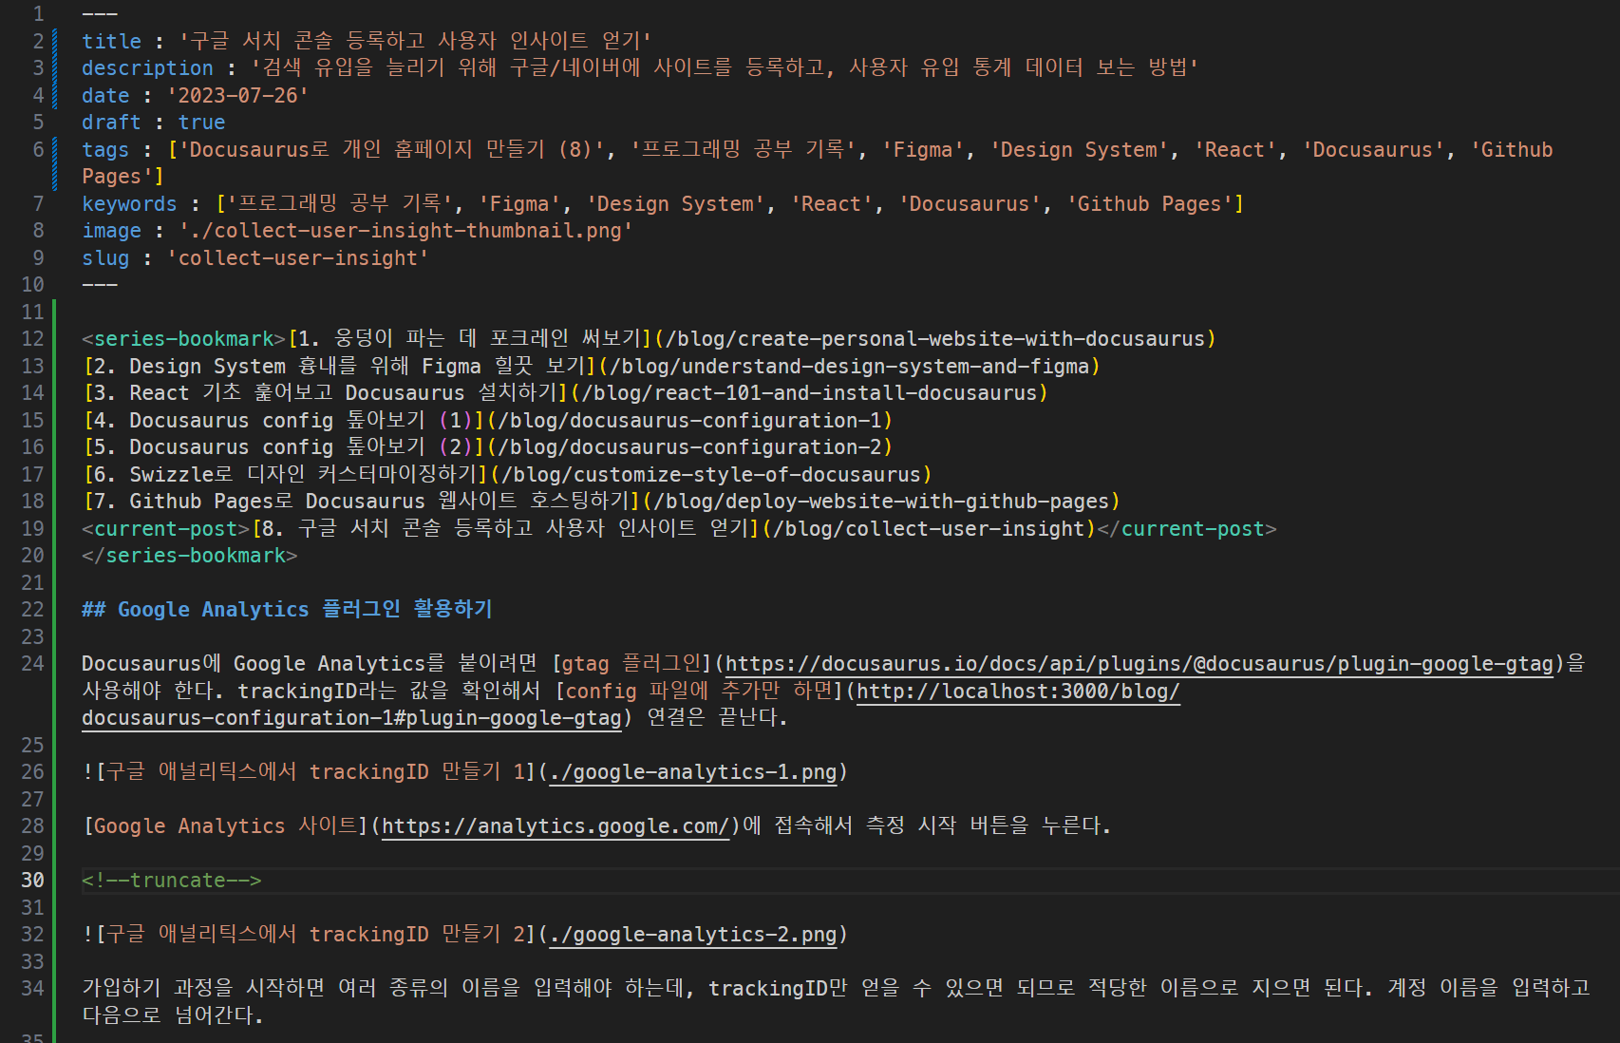
Task: Click the slug value 'collect-user-insight'
Action: coord(297,258)
